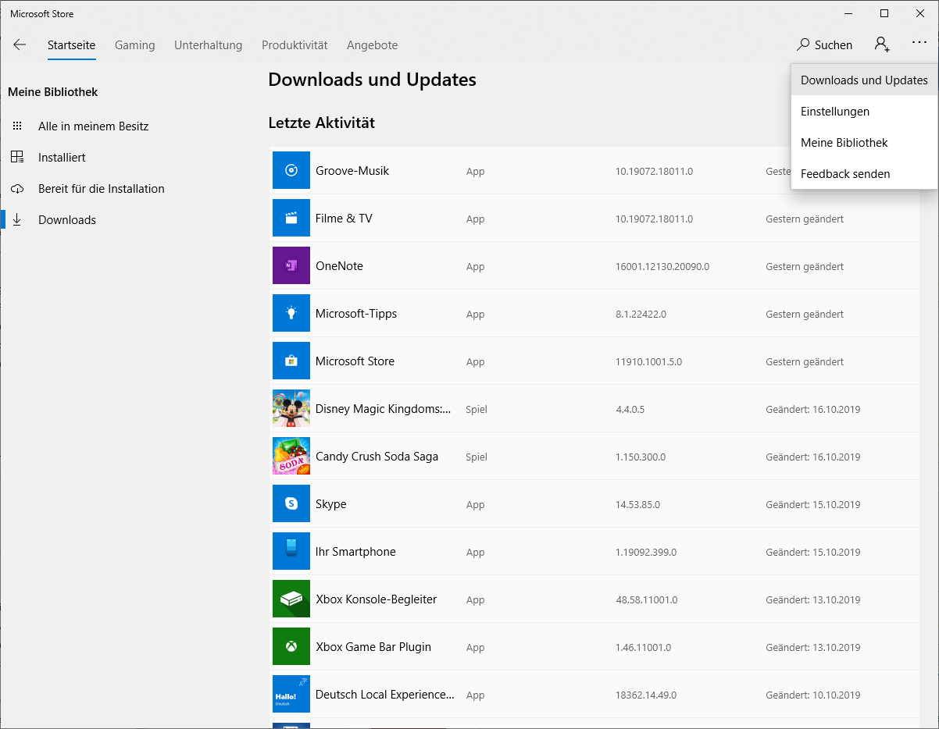This screenshot has width=939, height=729.
Task: Click Xbox Konsole-Begleiter name text
Action: (x=376, y=599)
